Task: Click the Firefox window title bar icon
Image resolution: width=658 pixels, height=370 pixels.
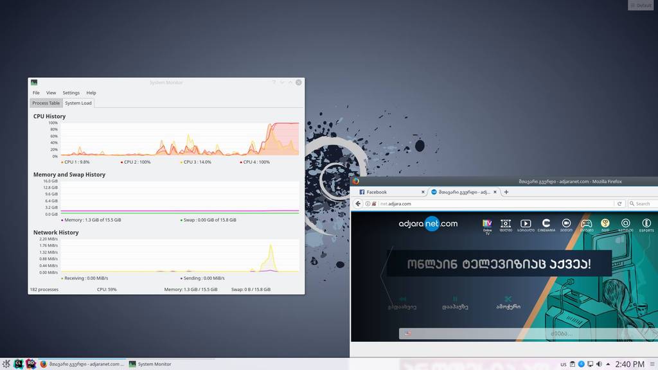Action: pyautogui.click(x=355, y=181)
